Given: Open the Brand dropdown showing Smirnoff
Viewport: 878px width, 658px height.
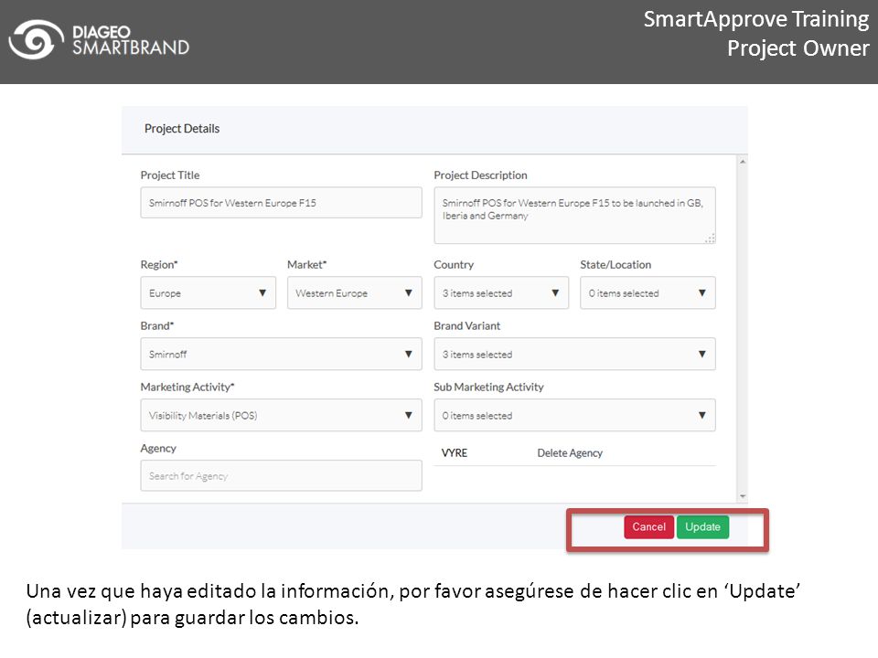Looking at the screenshot, I should 281,354.
